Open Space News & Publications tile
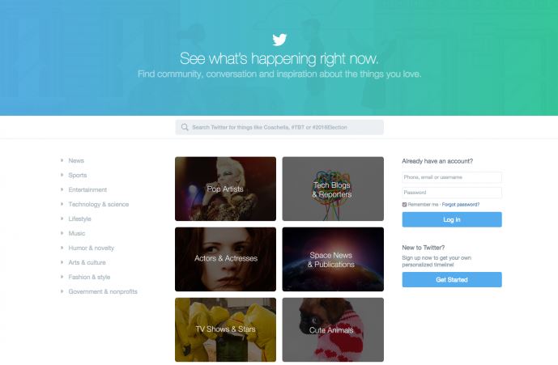Viewport: 558px width, 365px height. click(x=333, y=259)
